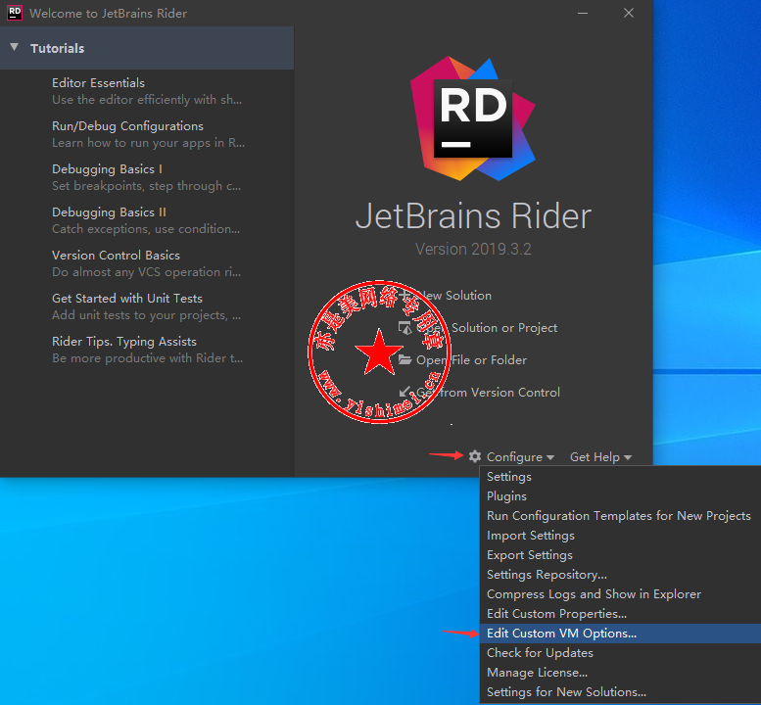Viewport: 761px width, 705px height.
Task: Select Edit Custom Properties...
Action: [620, 613]
